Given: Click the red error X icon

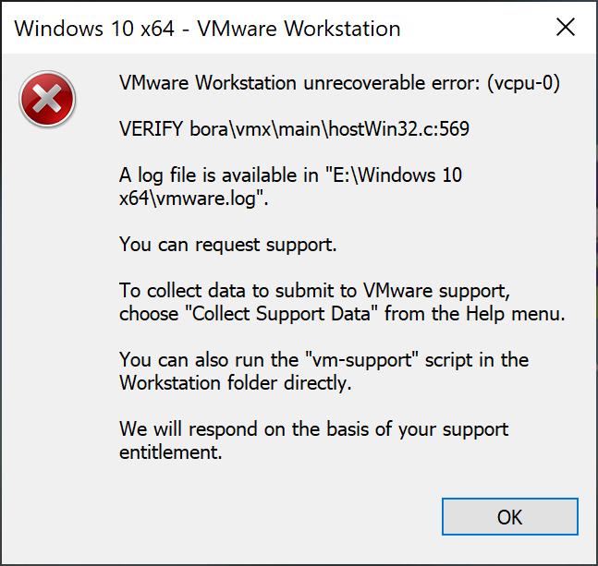Looking at the screenshot, I should click(47, 99).
